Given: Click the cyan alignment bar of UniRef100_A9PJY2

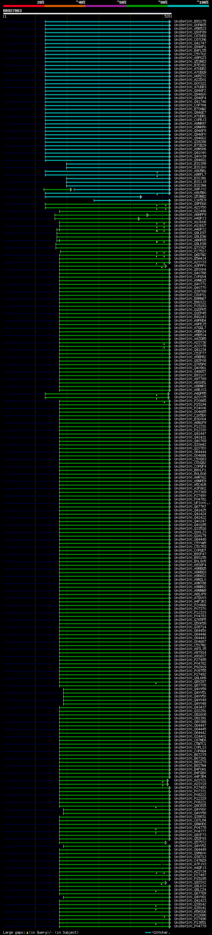Looking at the screenshot, I should [x=123, y=189].
